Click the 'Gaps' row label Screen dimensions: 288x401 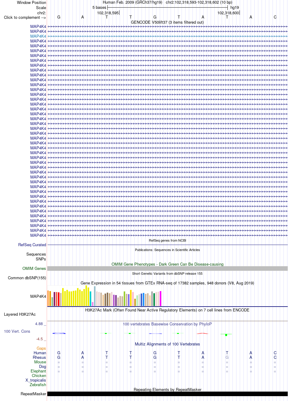41,348
